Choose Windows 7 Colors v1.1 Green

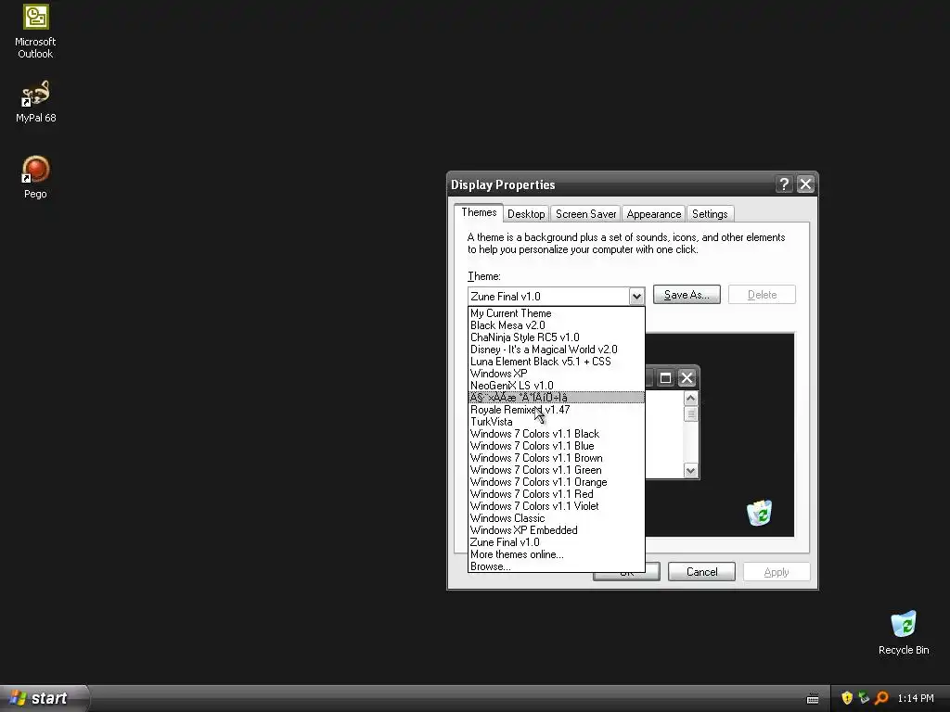(x=557, y=470)
